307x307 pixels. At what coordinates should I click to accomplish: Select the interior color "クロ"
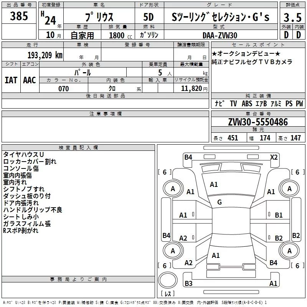click(112, 89)
